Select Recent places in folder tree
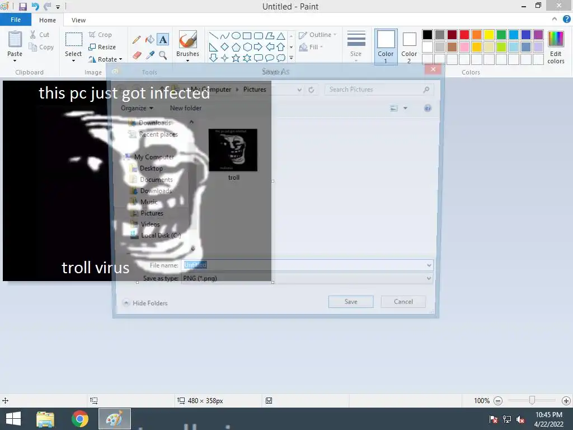This screenshot has height=430, width=573. 153,134
